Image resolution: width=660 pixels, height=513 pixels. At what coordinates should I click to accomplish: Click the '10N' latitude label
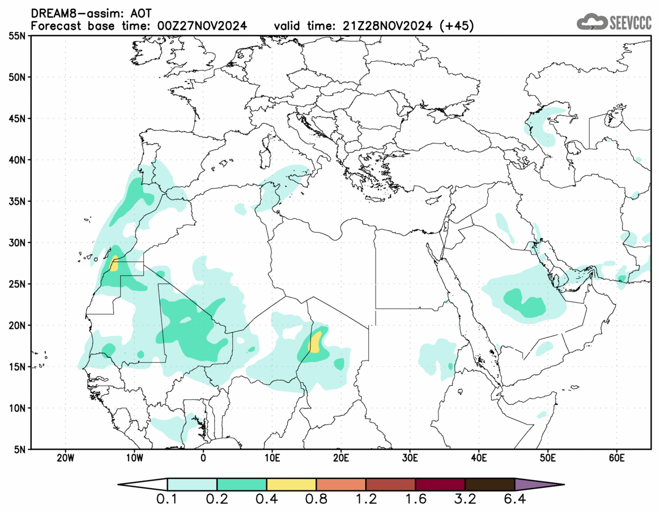pos(17,408)
